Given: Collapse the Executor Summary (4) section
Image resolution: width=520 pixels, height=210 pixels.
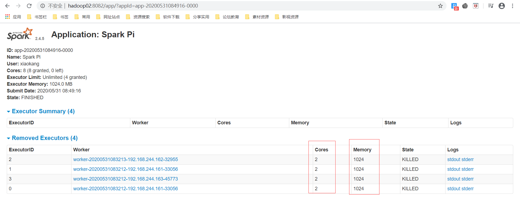Looking at the screenshot, I should [x=41, y=111].
